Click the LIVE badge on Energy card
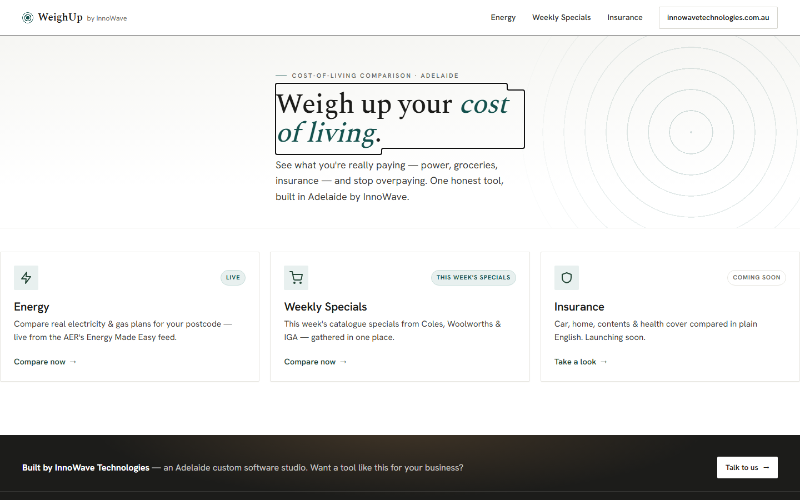This screenshot has width=800, height=500. coord(233,278)
